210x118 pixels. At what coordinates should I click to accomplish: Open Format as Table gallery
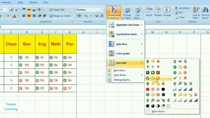coord(127,13)
